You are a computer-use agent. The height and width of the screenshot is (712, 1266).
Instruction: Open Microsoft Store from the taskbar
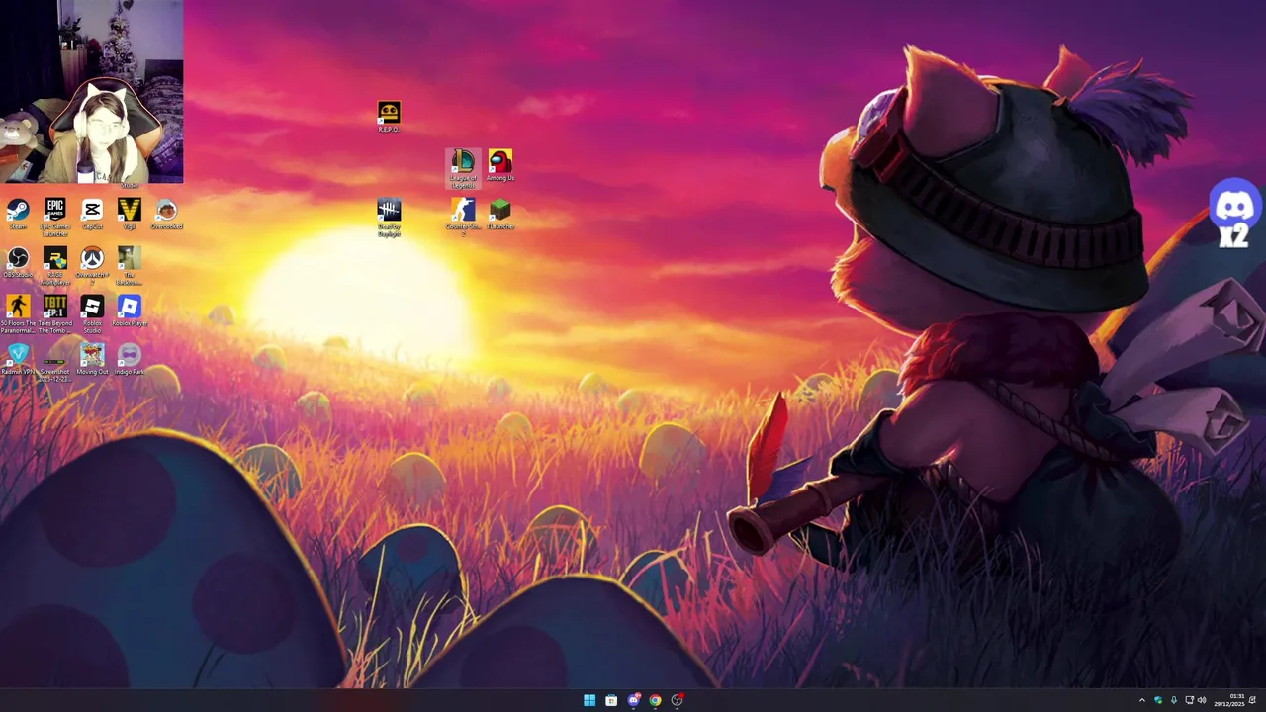coord(611,700)
